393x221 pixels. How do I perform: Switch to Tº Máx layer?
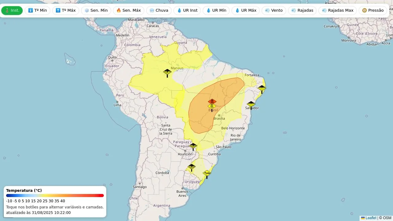tap(66, 10)
